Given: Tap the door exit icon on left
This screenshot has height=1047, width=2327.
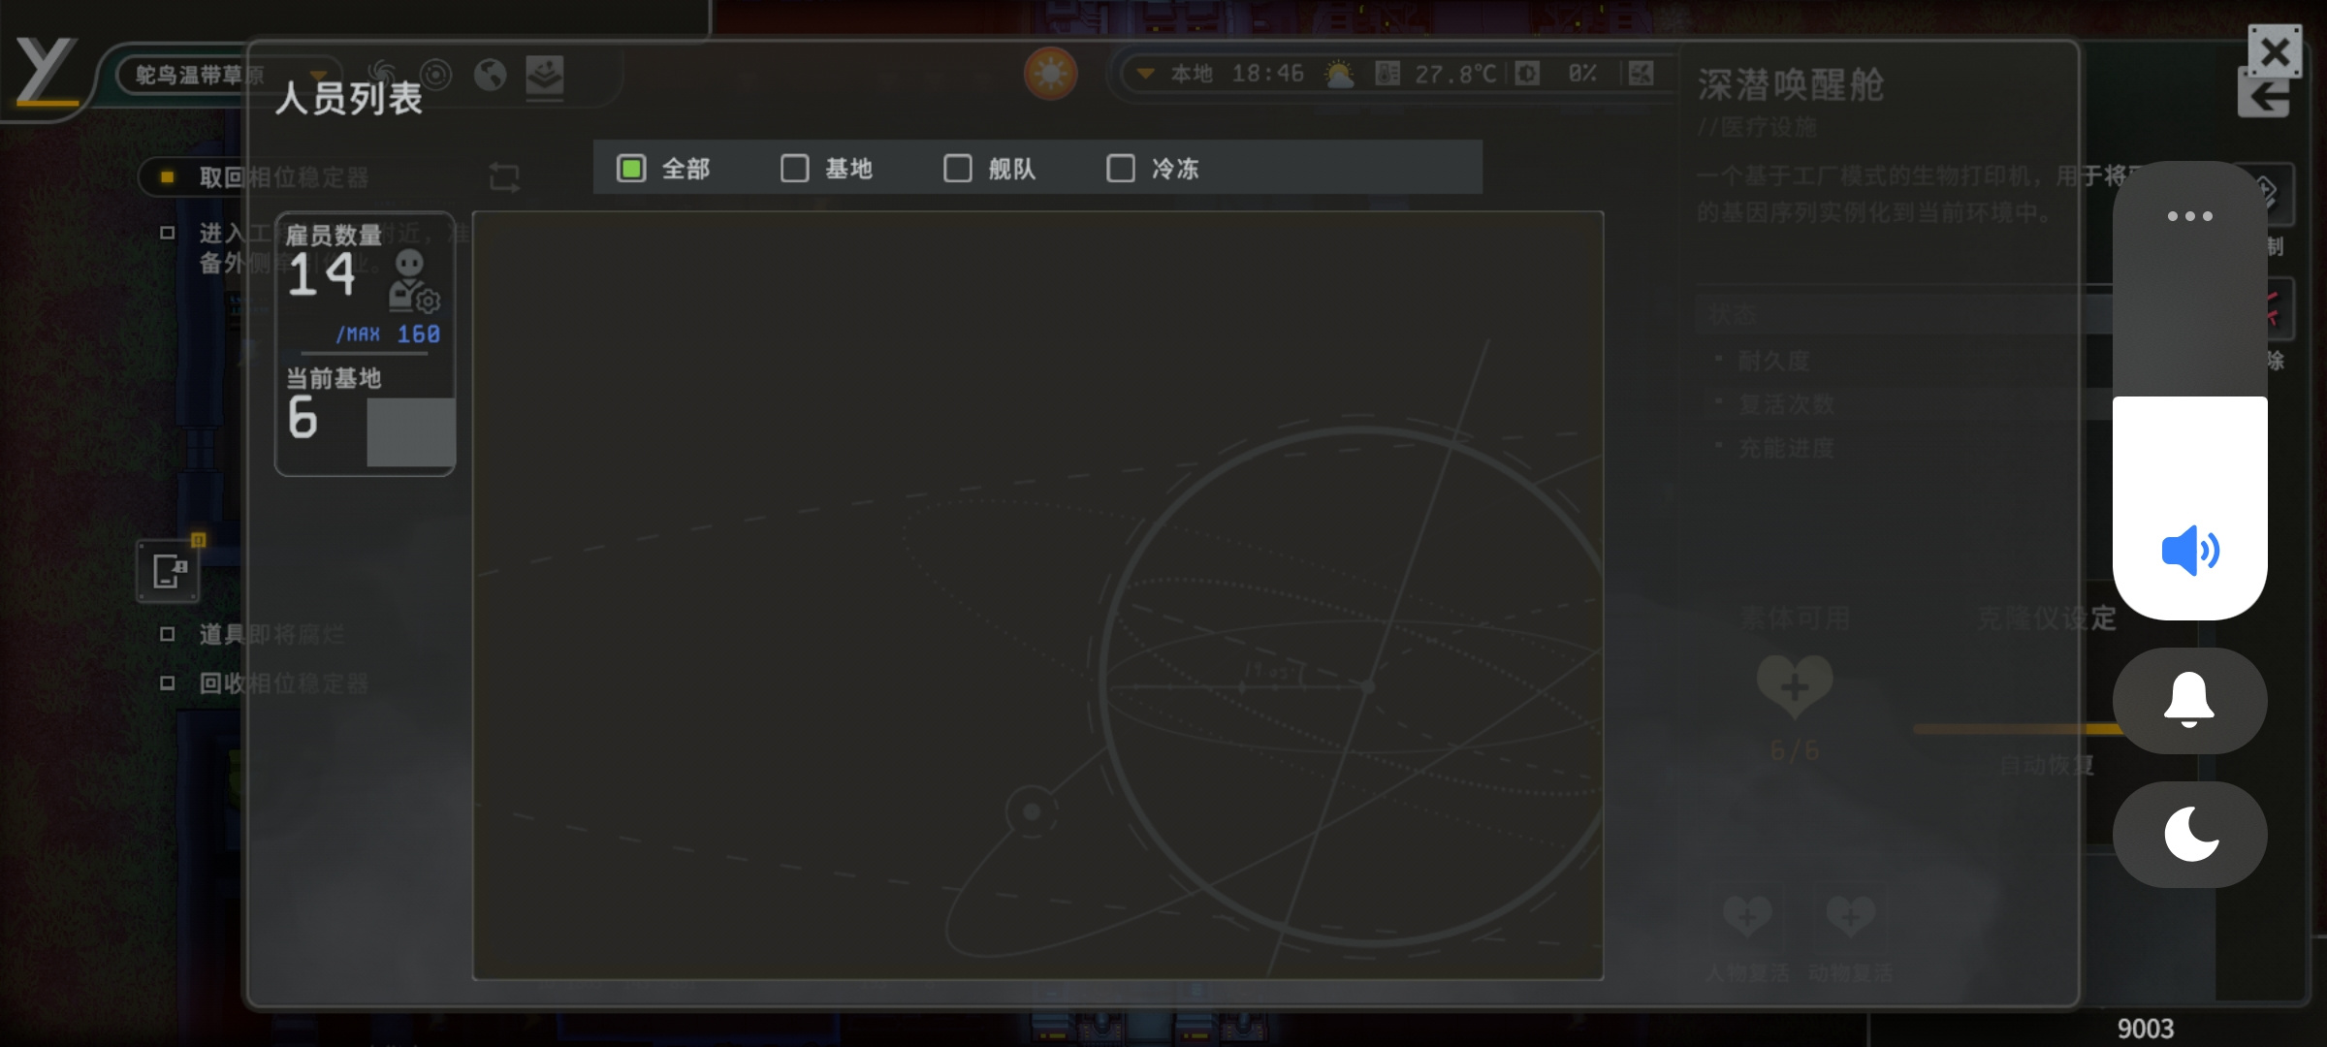Looking at the screenshot, I should (169, 570).
